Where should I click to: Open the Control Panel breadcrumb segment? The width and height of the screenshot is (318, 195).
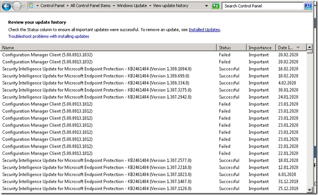click(52, 5)
